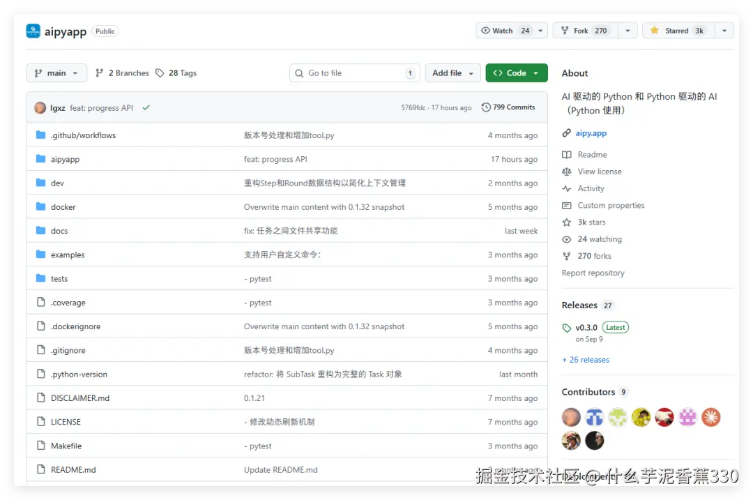The height and width of the screenshot is (500, 753).
Task: Open the lgxz author profile link
Action: tap(58, 108)
